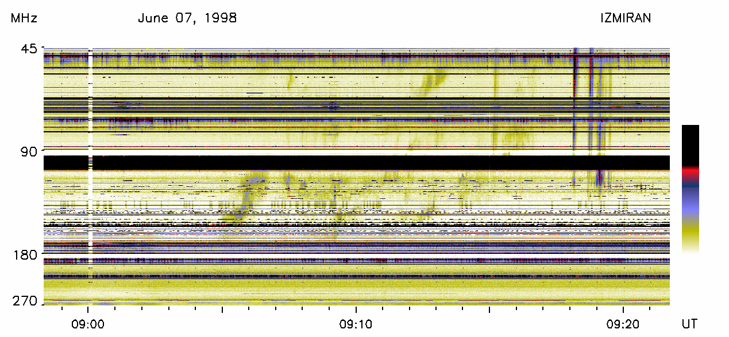The width and height of the screenshot is (729, 337).
Task: Select the date text June 07, 1998
Action: pyautogui.click(x=187, y=19)
